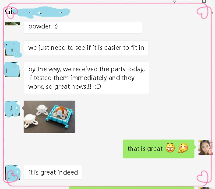Click the partially visible avatar at the top of chat

click(x=12, y=24)
